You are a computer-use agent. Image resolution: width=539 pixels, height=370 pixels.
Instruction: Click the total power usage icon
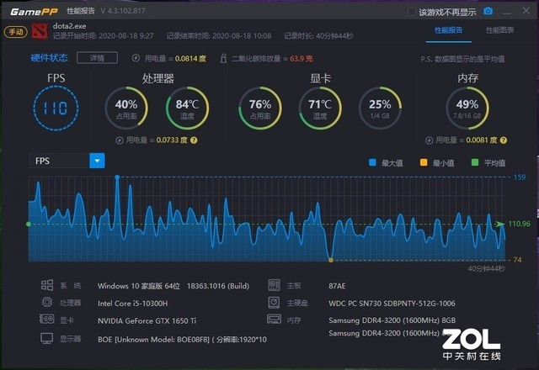point(136,58)
